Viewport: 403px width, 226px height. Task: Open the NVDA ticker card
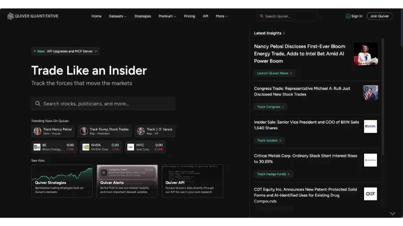pyautogui.click(x=101, y=147)
